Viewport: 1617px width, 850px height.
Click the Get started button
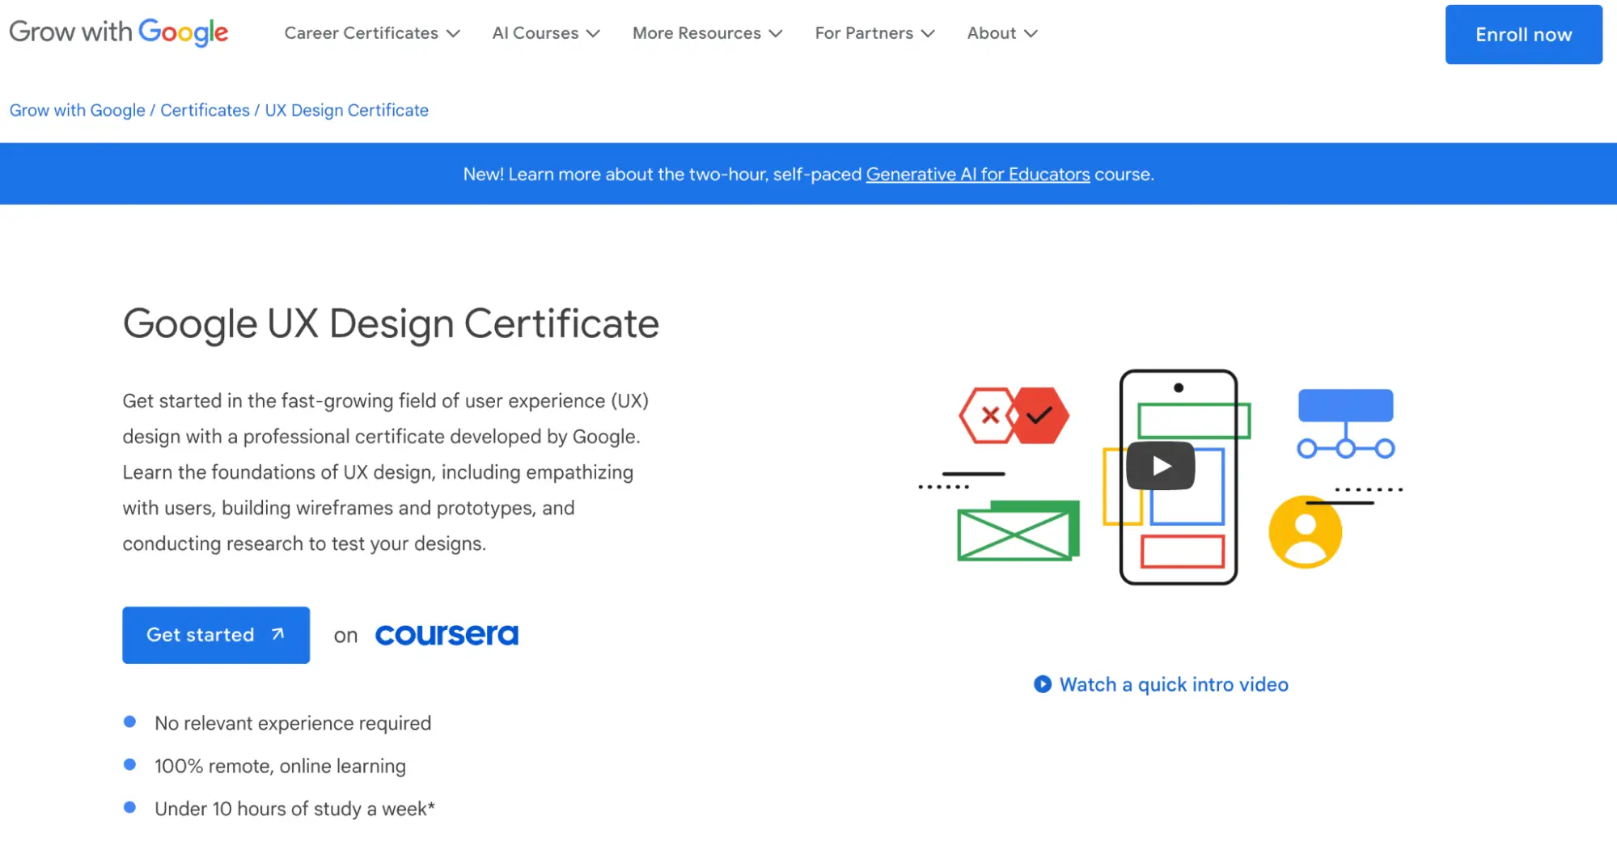(x=216, y=635)
